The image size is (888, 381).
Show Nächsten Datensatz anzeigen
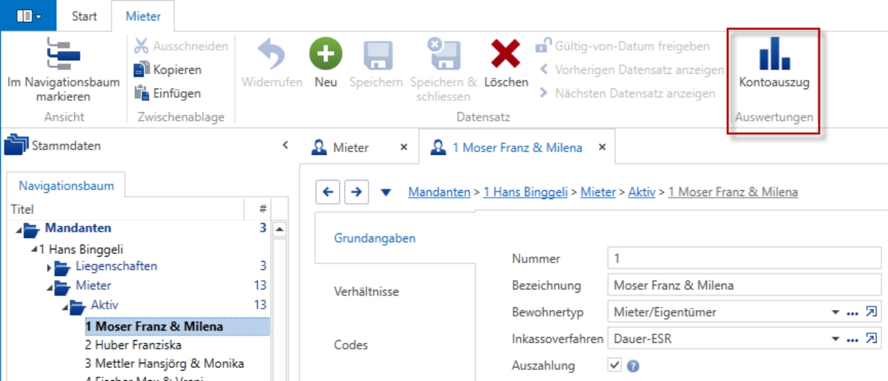tap(626, 93)
